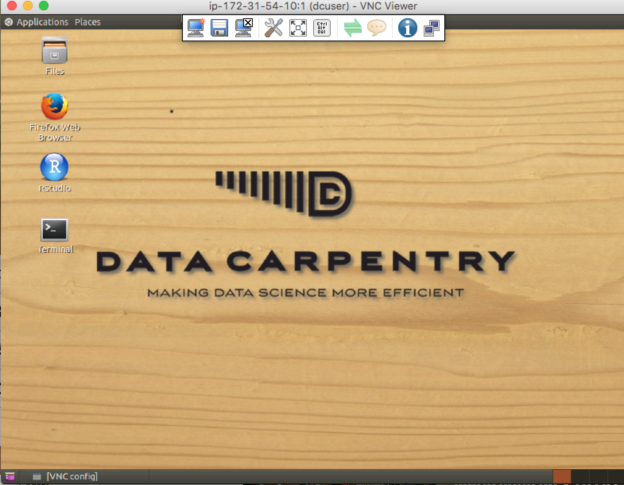Start a chat using the speech bubble icon

tap(377, 28)
